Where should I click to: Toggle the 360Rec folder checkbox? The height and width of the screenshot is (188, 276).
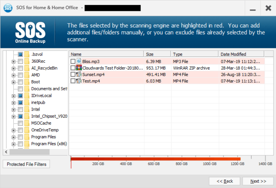pos(20,61)
